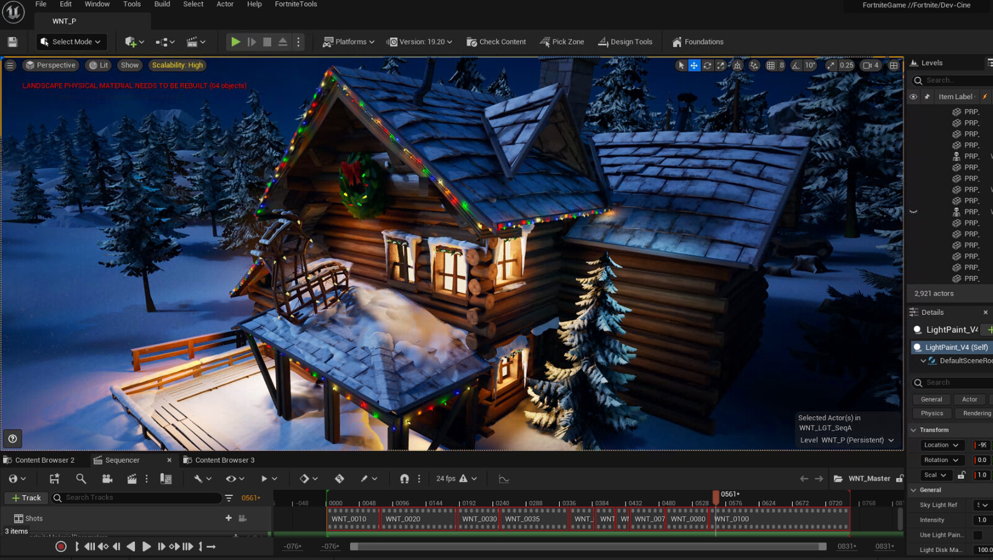Open the Sequencer view options eye dropdown
The image size is (993, 560).
coord(235,479)
